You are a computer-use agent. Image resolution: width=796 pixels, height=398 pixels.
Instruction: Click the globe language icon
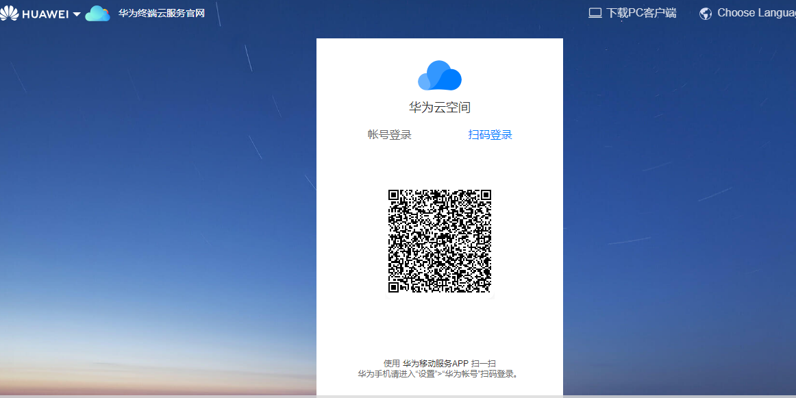[705, 14]
